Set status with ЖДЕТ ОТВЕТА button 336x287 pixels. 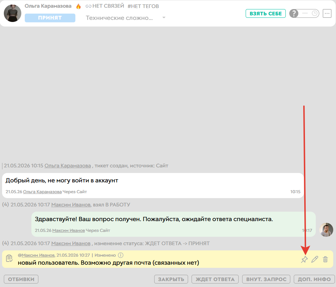[215, 279]
